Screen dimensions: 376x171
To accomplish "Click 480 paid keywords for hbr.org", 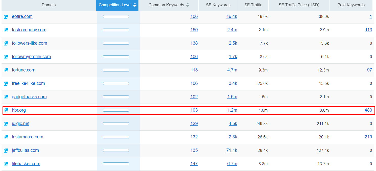I will tap(368, 110).
